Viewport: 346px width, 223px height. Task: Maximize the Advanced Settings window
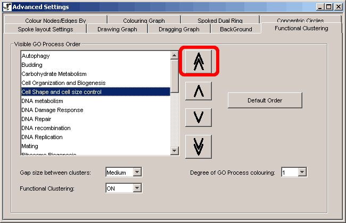[329, 7]
